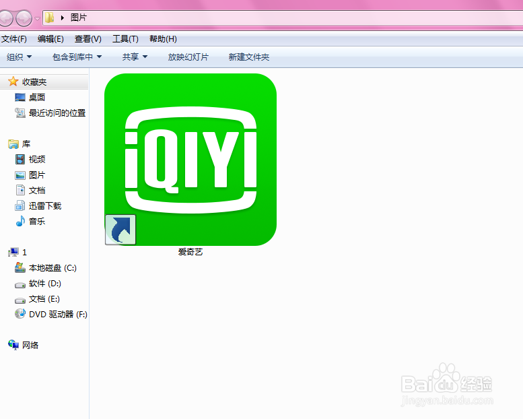Click the 本地磁盘 (C:) drive icon

click(20, 267)
